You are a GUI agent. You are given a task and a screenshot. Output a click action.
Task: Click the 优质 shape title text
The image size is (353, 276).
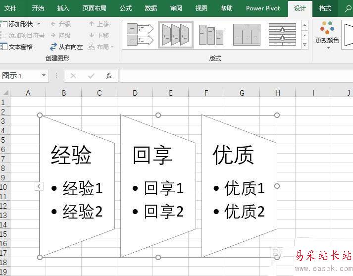(234, 155)
